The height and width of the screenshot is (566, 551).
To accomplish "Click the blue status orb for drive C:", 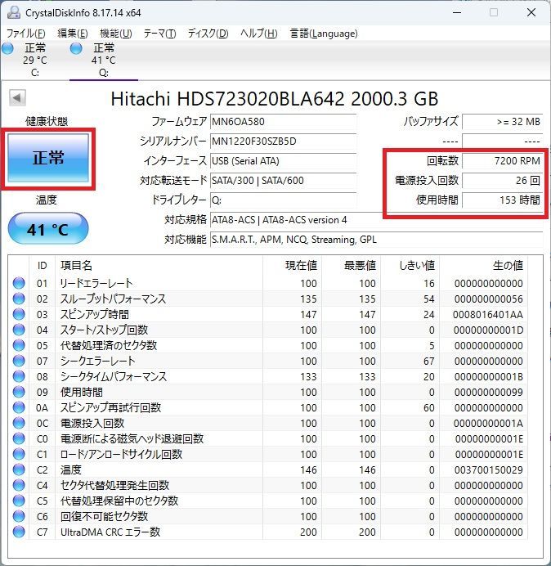I will click(7, 48).
